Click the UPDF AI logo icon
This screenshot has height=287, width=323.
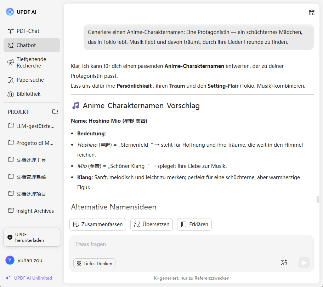[10, 12]
